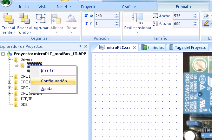Click the Rotar icon
This screenshot has height=140, width=212.
(71, 18)
